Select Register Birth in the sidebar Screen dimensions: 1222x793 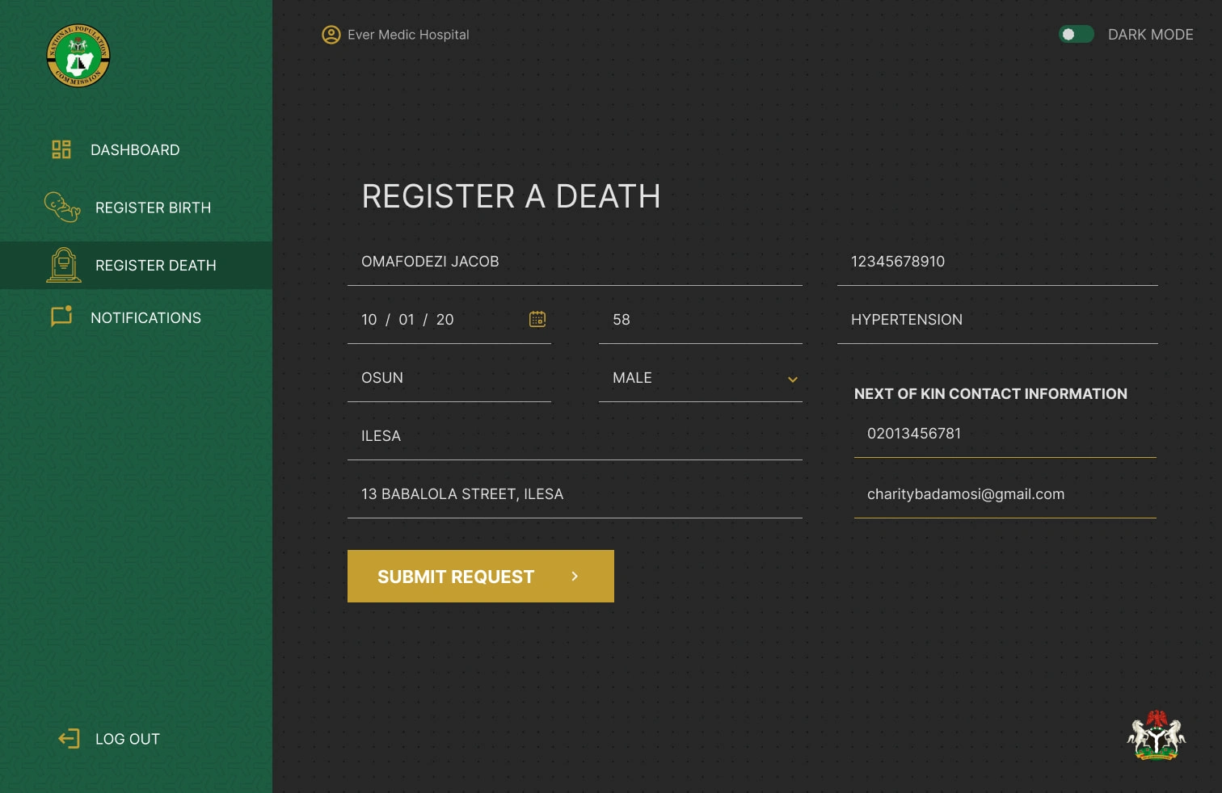click(153, 208)
